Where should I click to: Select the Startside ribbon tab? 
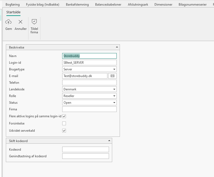pyautogui.click(x=13, y=12)
